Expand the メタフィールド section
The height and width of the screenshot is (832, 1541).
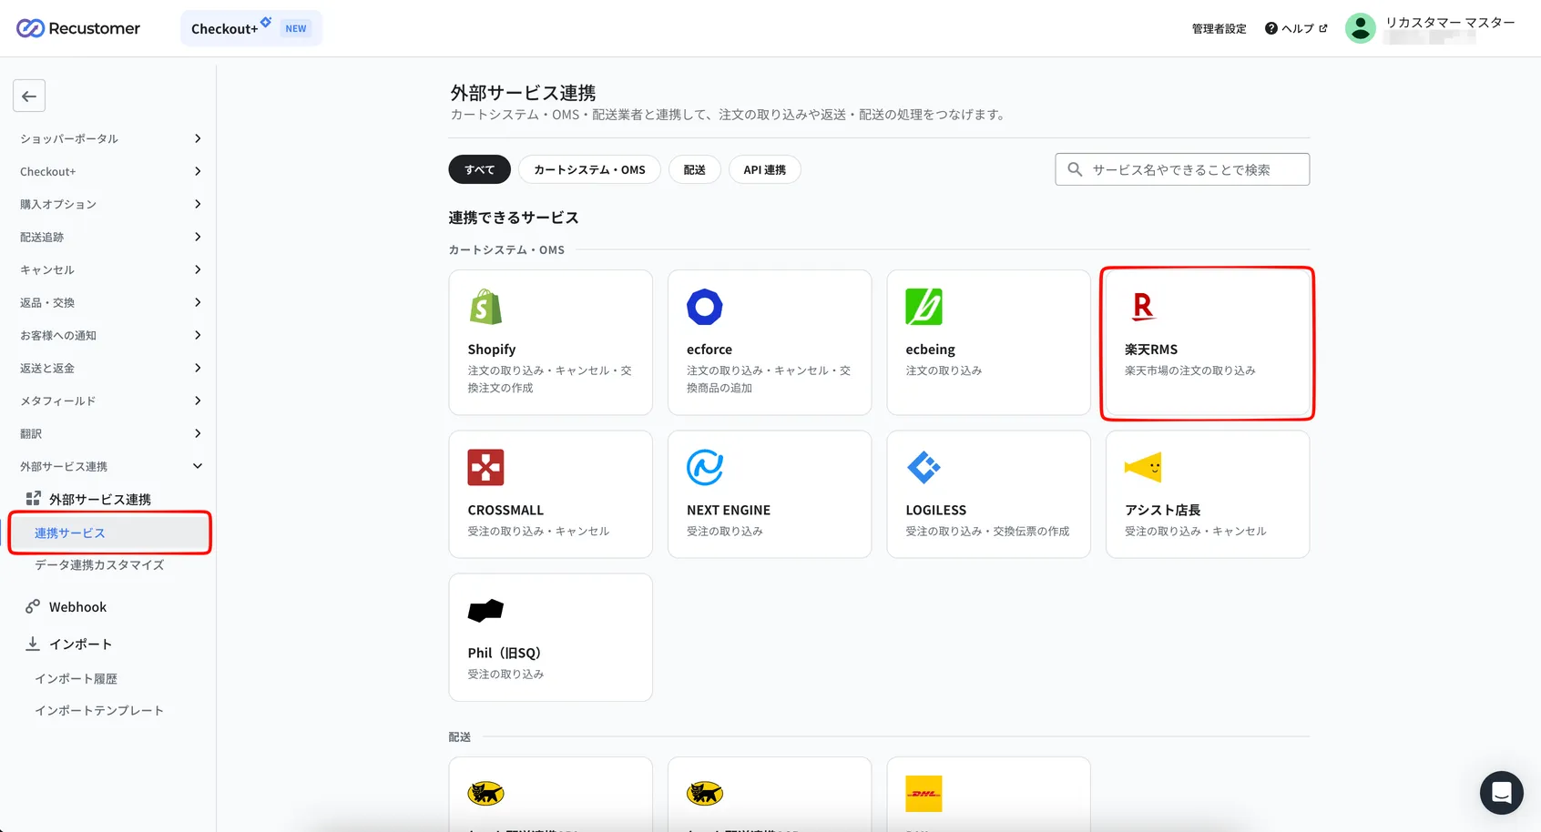(109, 401)
